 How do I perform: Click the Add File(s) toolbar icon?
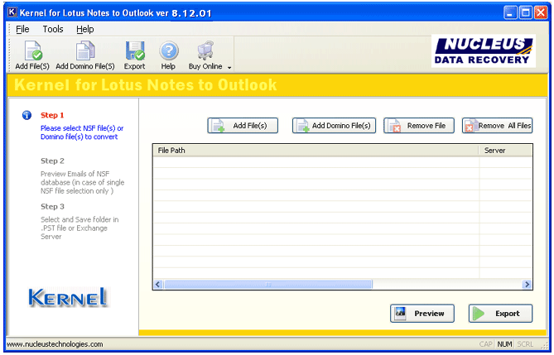[32, 51]
